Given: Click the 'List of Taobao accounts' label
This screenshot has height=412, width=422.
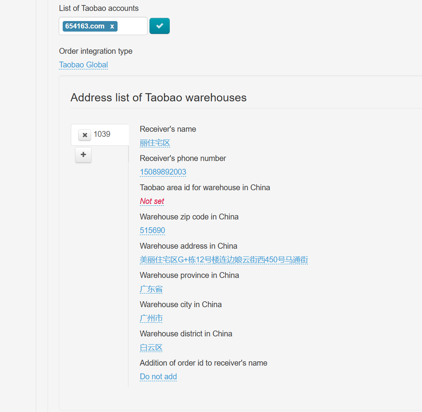Looking at the screenshot, I should [x=98, y=8].
